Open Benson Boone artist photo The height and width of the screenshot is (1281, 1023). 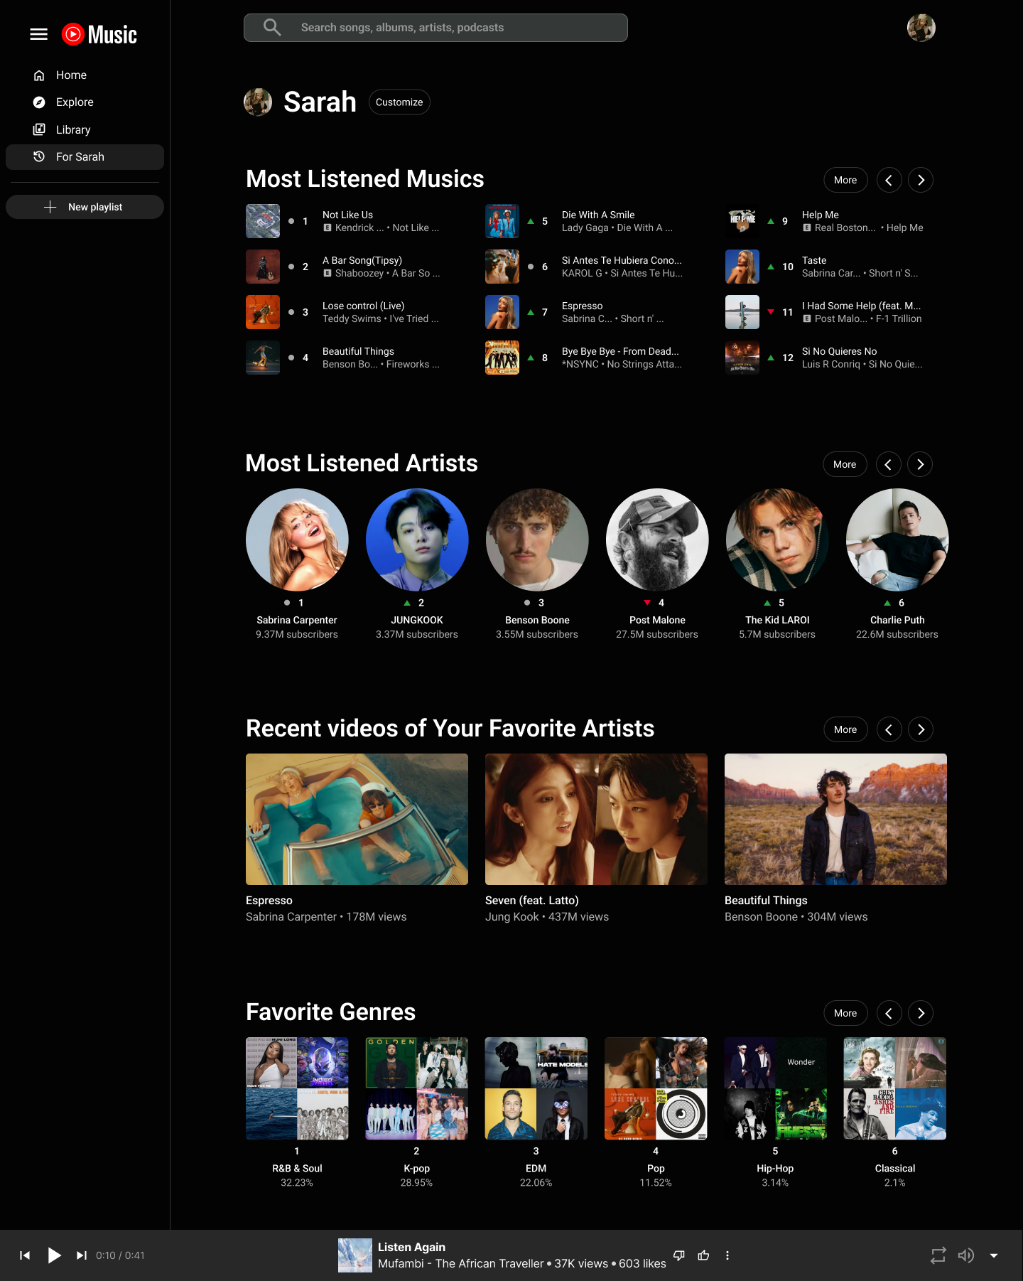click(x=537, y=540)
